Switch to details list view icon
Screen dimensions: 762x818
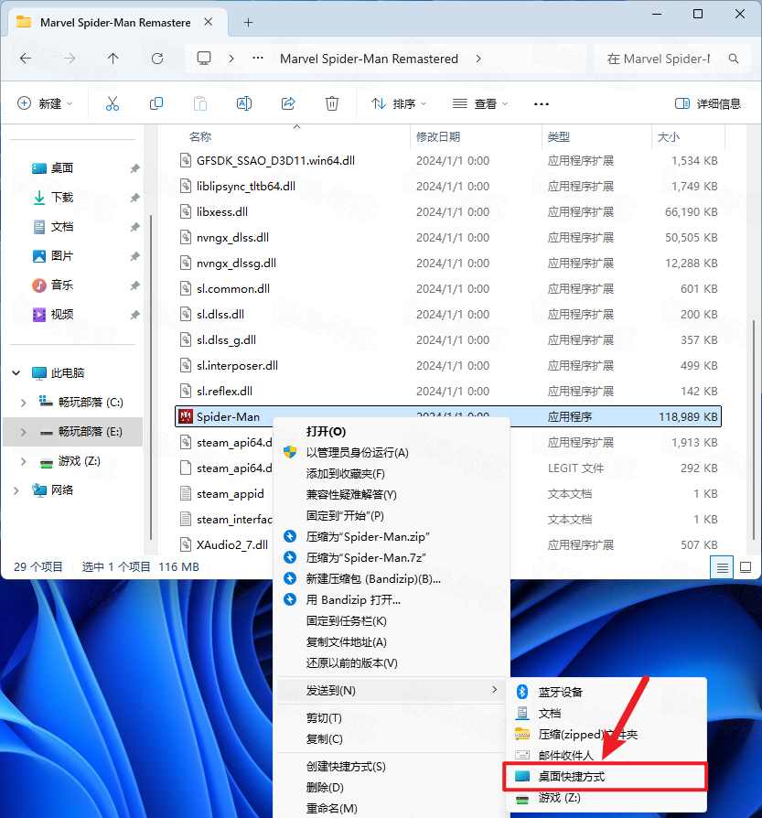pyautogui.click(x=722, y=567)
